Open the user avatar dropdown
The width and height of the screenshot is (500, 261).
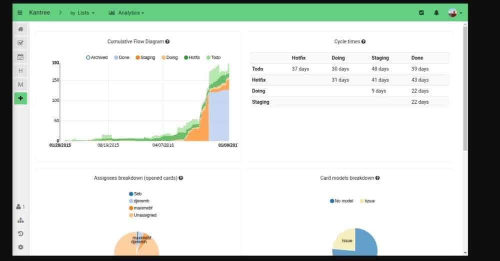[454, 13]
